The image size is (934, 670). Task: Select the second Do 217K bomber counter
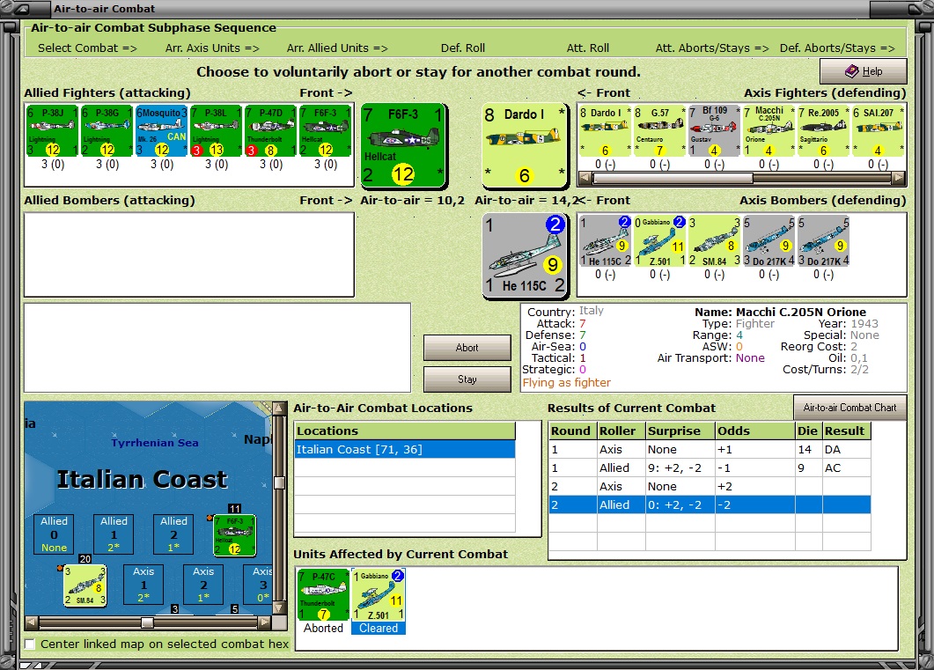click(x=823, y=241)
